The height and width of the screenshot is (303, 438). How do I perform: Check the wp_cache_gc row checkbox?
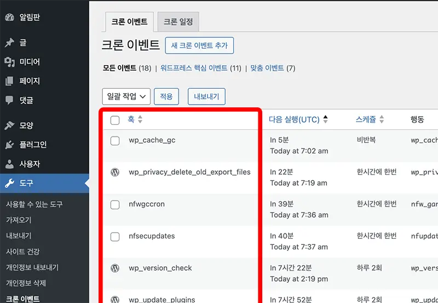115,141
